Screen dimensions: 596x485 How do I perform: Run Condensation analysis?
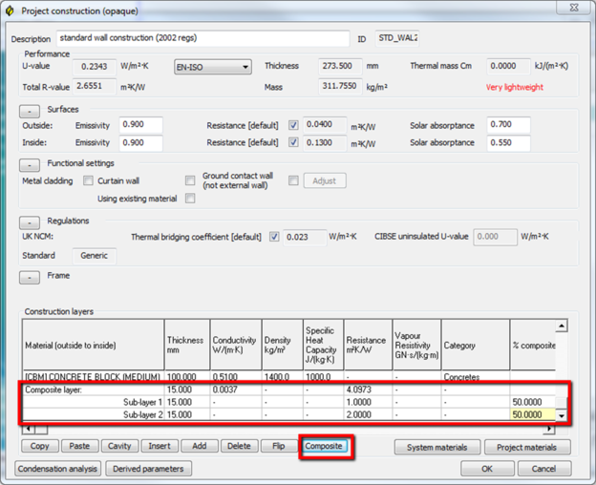coord(57,469)
